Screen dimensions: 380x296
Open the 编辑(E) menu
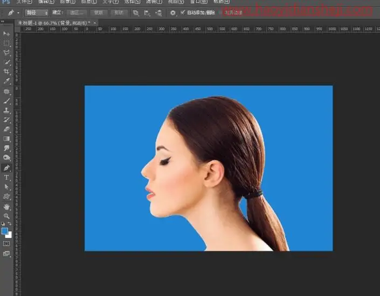(x=46, y=2)
